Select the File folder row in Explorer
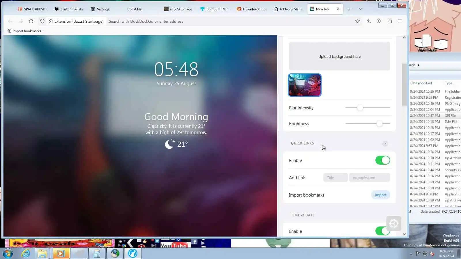461x259 pixels. [435, 92]
